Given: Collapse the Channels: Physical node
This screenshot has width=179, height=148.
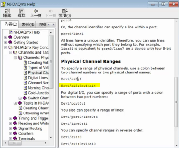Looking at the screenshot, I should (15, 58).
